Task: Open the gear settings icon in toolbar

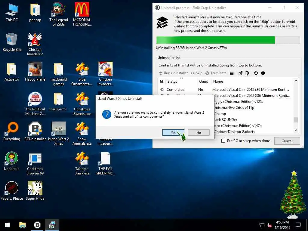Action: coord(256,73)
